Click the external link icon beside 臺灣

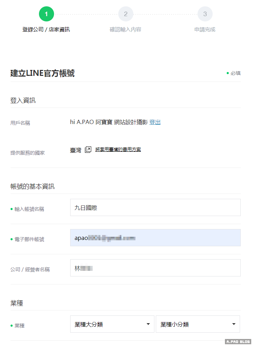click(x=88, y=150)
